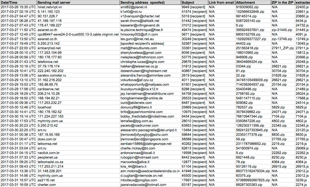Viewport: 310px width, 187px height.
Task: Click [spoofed recipient's address] cell
Action: pyautogui.click(x=150, y=43)
